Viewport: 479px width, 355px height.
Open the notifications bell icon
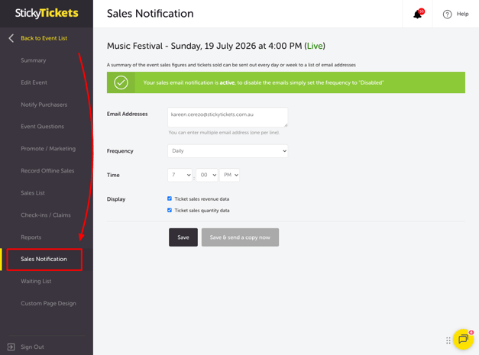pyautogui.click(x=417, y=14)
